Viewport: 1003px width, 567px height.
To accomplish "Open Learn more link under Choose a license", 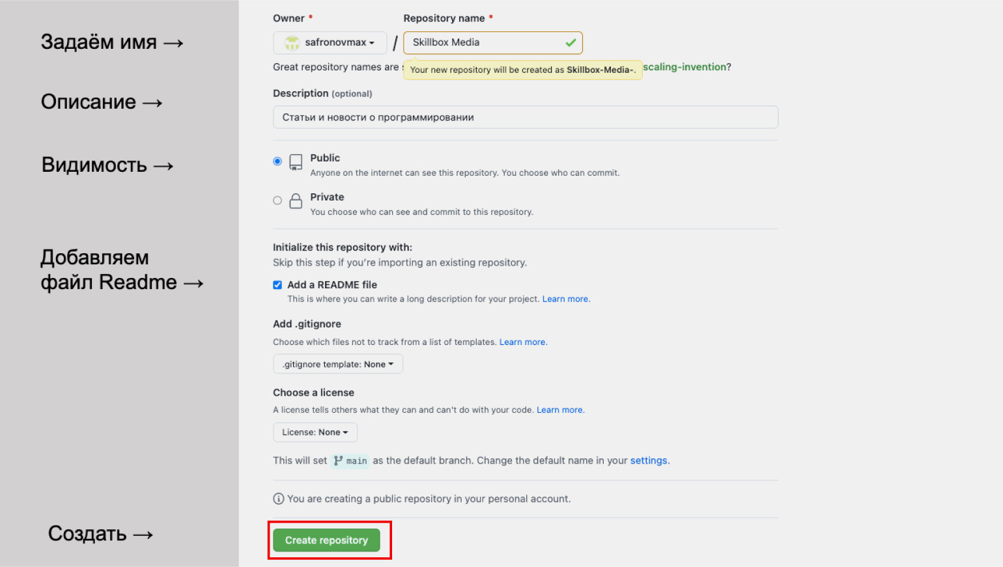I will point(559,410).
